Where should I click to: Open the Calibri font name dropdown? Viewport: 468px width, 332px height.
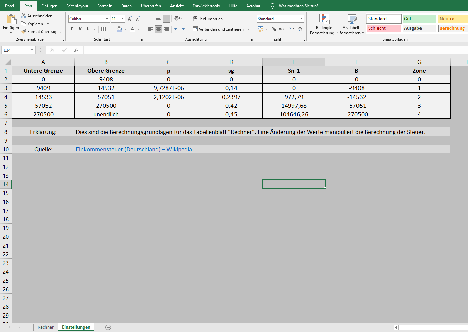(107, 19)
